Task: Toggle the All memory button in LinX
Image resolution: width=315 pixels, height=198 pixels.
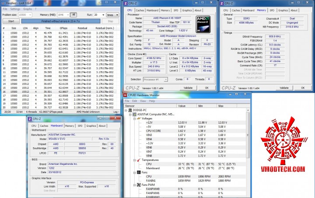Action: click(x=73, y=15)
